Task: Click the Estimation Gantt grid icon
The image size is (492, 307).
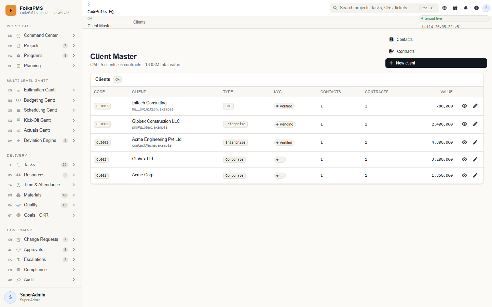Action: [x=18, y=90]
